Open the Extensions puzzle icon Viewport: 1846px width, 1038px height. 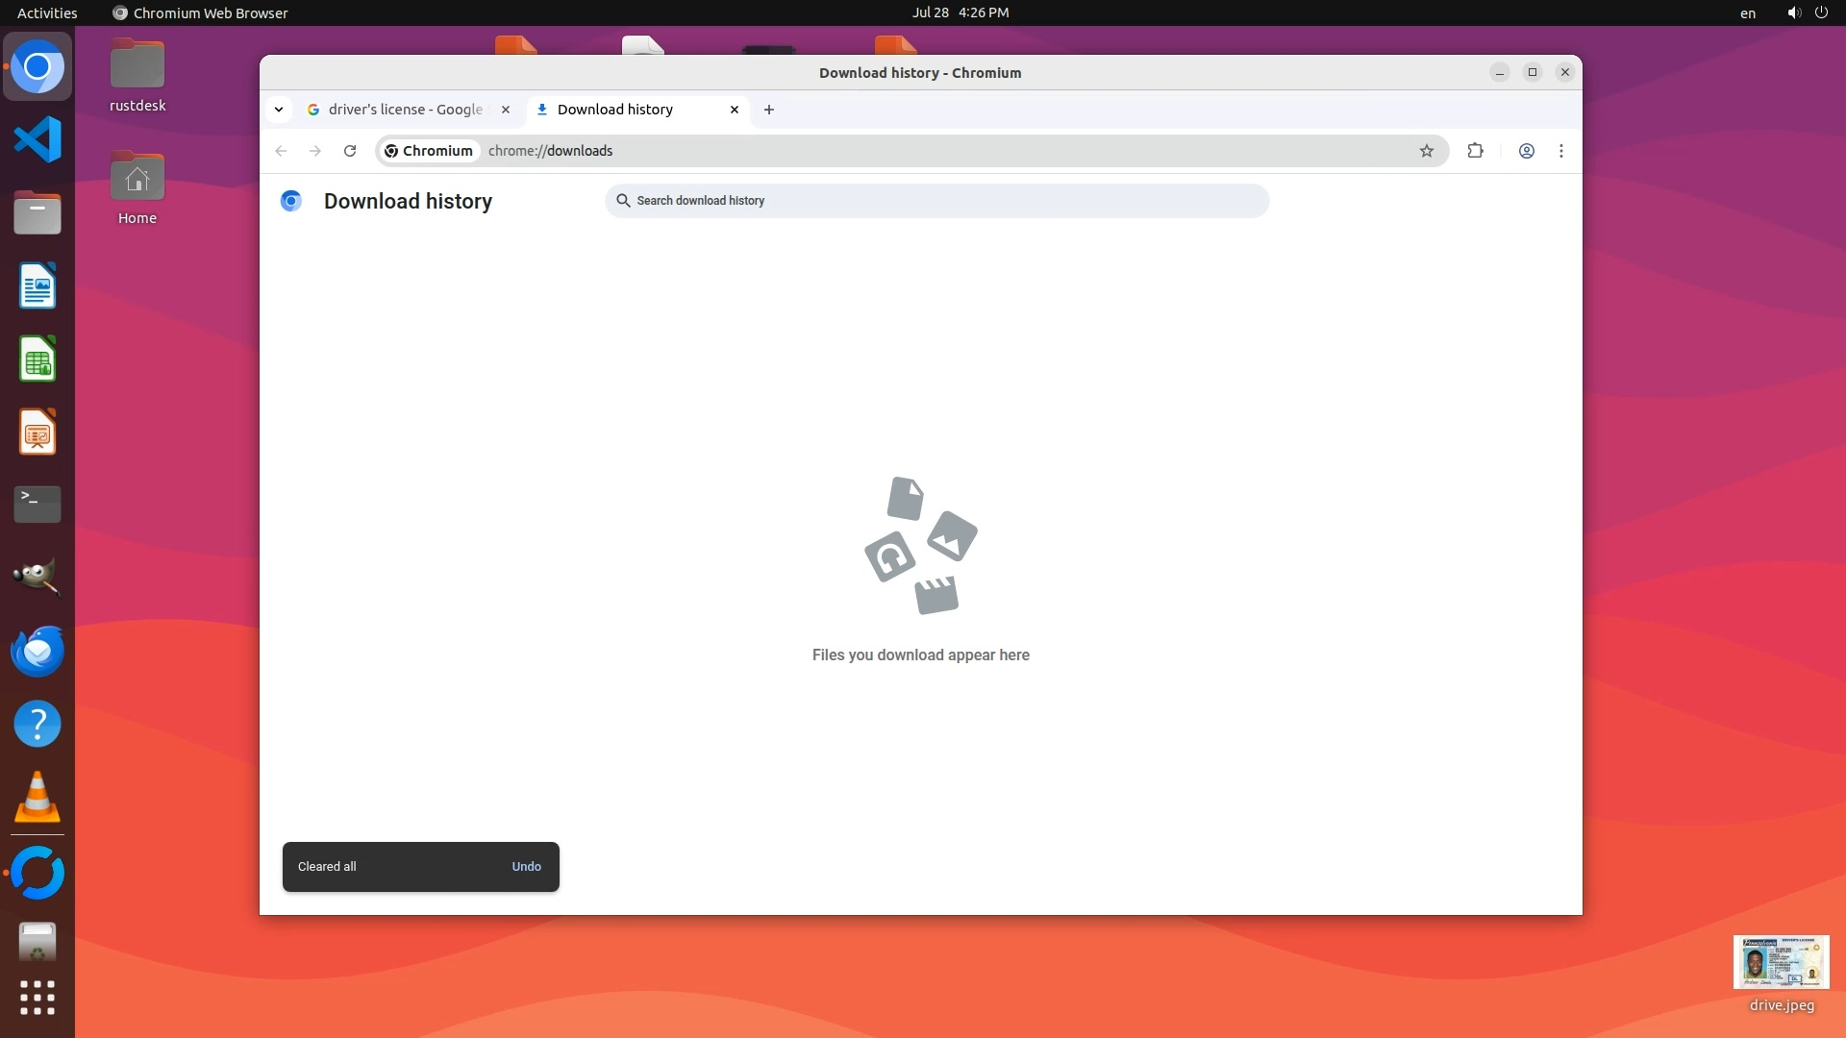click(1475, 151)
